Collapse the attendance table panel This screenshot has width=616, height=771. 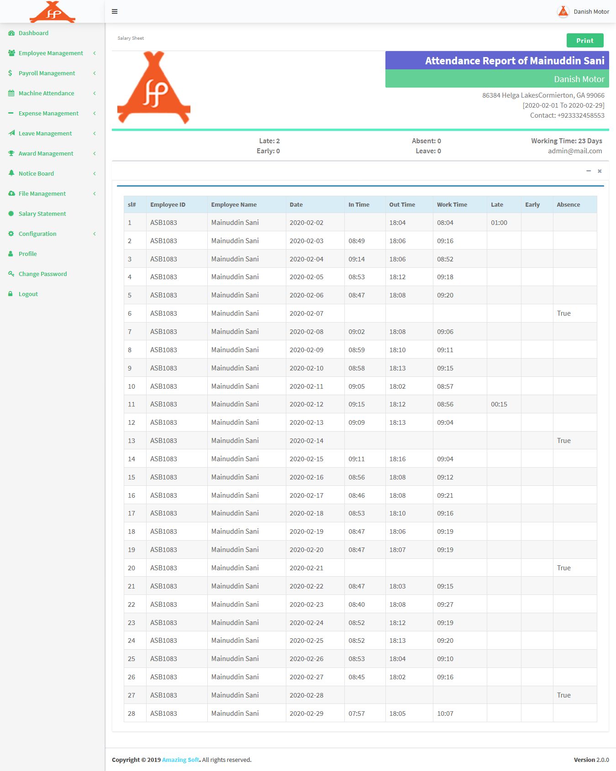tap(589, 171)
